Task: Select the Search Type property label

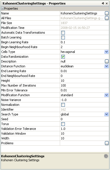Action: click(10, 114)
